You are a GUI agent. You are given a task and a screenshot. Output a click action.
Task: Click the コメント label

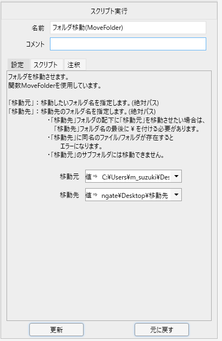tap(35, 44)
